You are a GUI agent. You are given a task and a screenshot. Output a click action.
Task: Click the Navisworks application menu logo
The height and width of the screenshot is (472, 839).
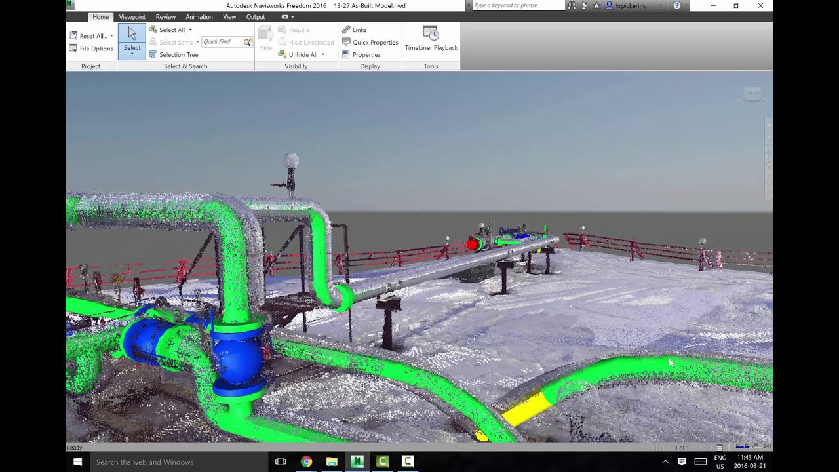click(x=71, y=5)
